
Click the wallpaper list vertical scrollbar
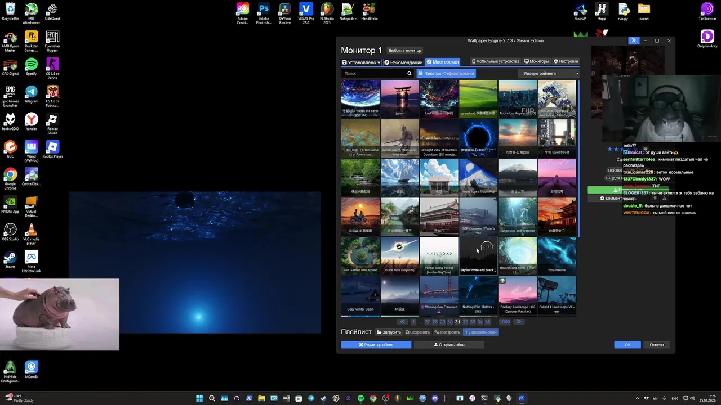click(x=578, y=159)
